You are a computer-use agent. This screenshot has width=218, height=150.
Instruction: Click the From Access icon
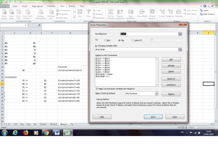pos(4,14)
